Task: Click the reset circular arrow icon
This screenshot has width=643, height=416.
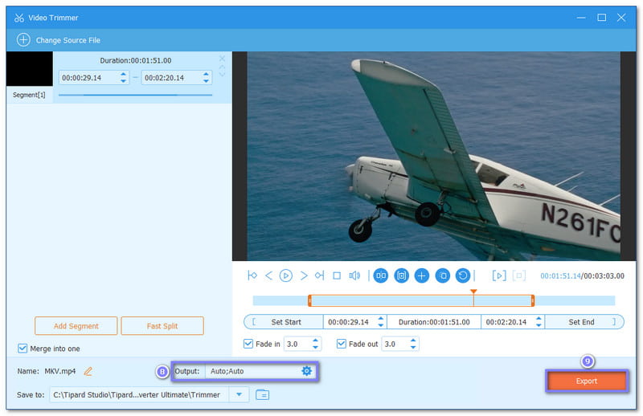Action: [x=463, y=275]
